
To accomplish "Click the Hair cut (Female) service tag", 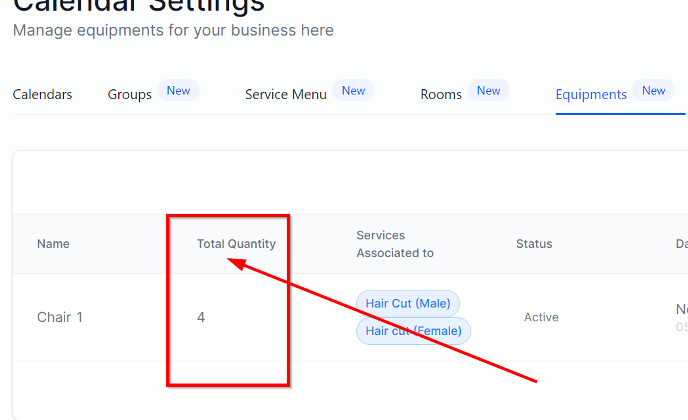I will click(x=413, y=331).
